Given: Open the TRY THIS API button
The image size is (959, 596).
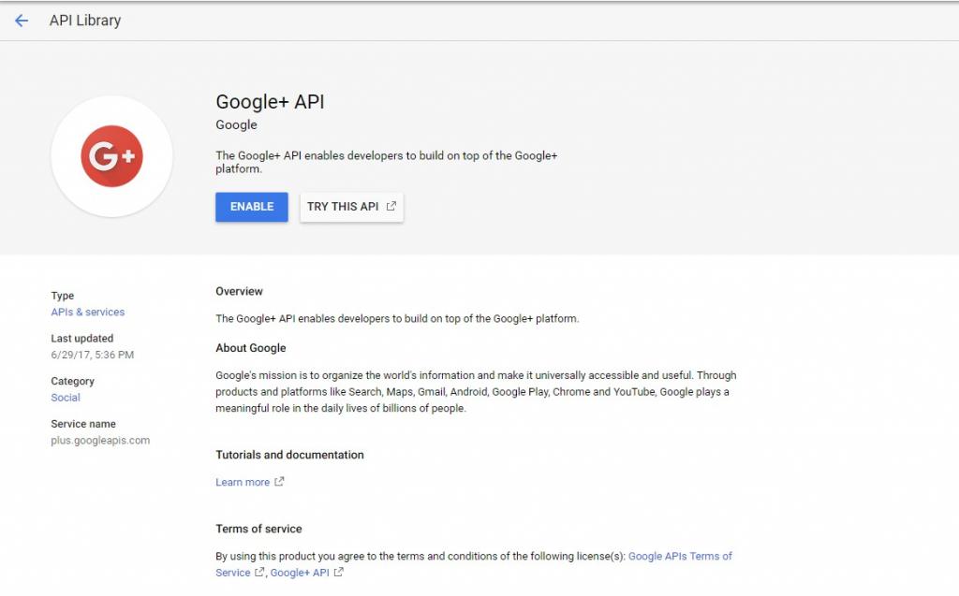Looking at the screenshot, I should [x=351, y=207].
